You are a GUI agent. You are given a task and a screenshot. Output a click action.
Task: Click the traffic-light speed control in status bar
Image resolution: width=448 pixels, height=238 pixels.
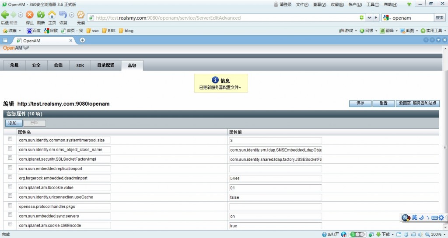[357, 235]
